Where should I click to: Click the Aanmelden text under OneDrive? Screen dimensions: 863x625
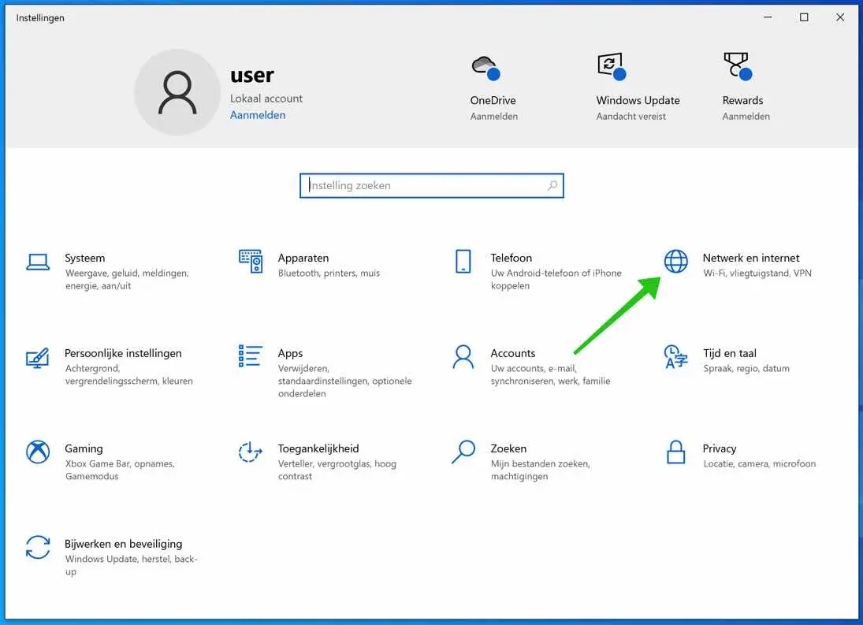point(493,116)
